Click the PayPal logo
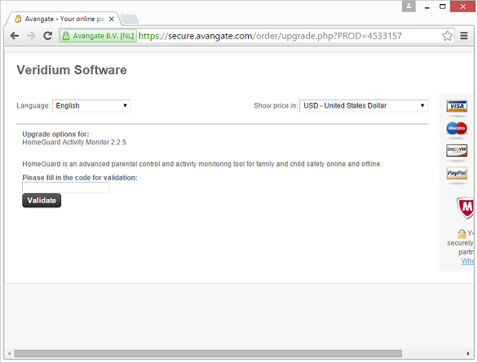 (x=457, y=173)
